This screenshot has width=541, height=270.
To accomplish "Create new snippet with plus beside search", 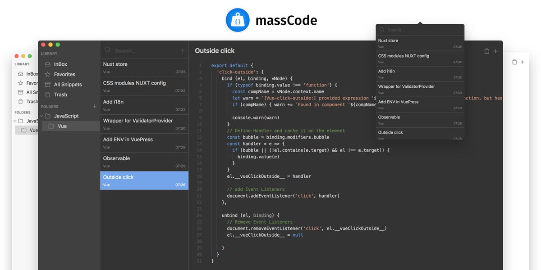I will tap(183, 51).
